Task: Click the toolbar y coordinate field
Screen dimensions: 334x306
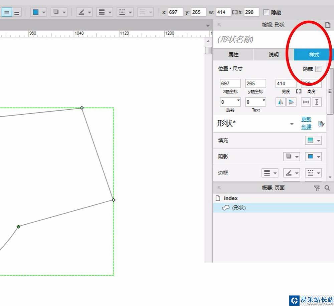Action: tap(198, 12)
